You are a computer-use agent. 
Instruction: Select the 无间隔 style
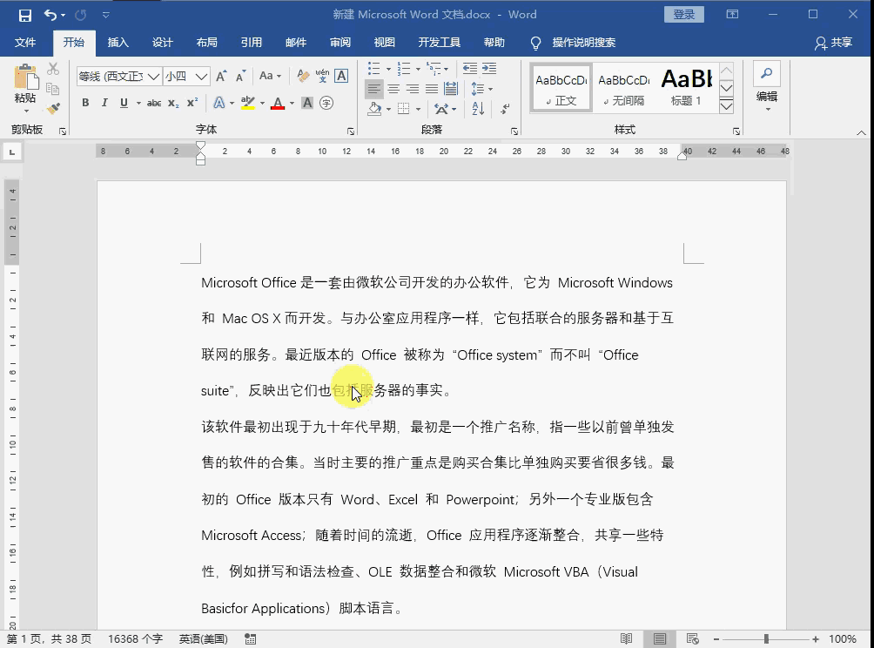click(624, 88)
